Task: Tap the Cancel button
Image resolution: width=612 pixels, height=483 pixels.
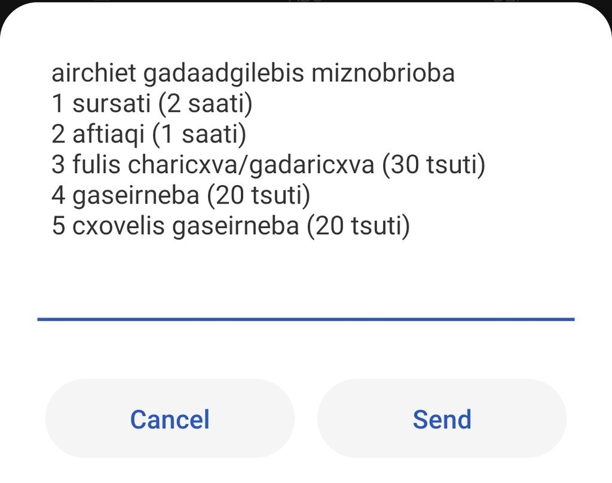Action: [170, 419]
